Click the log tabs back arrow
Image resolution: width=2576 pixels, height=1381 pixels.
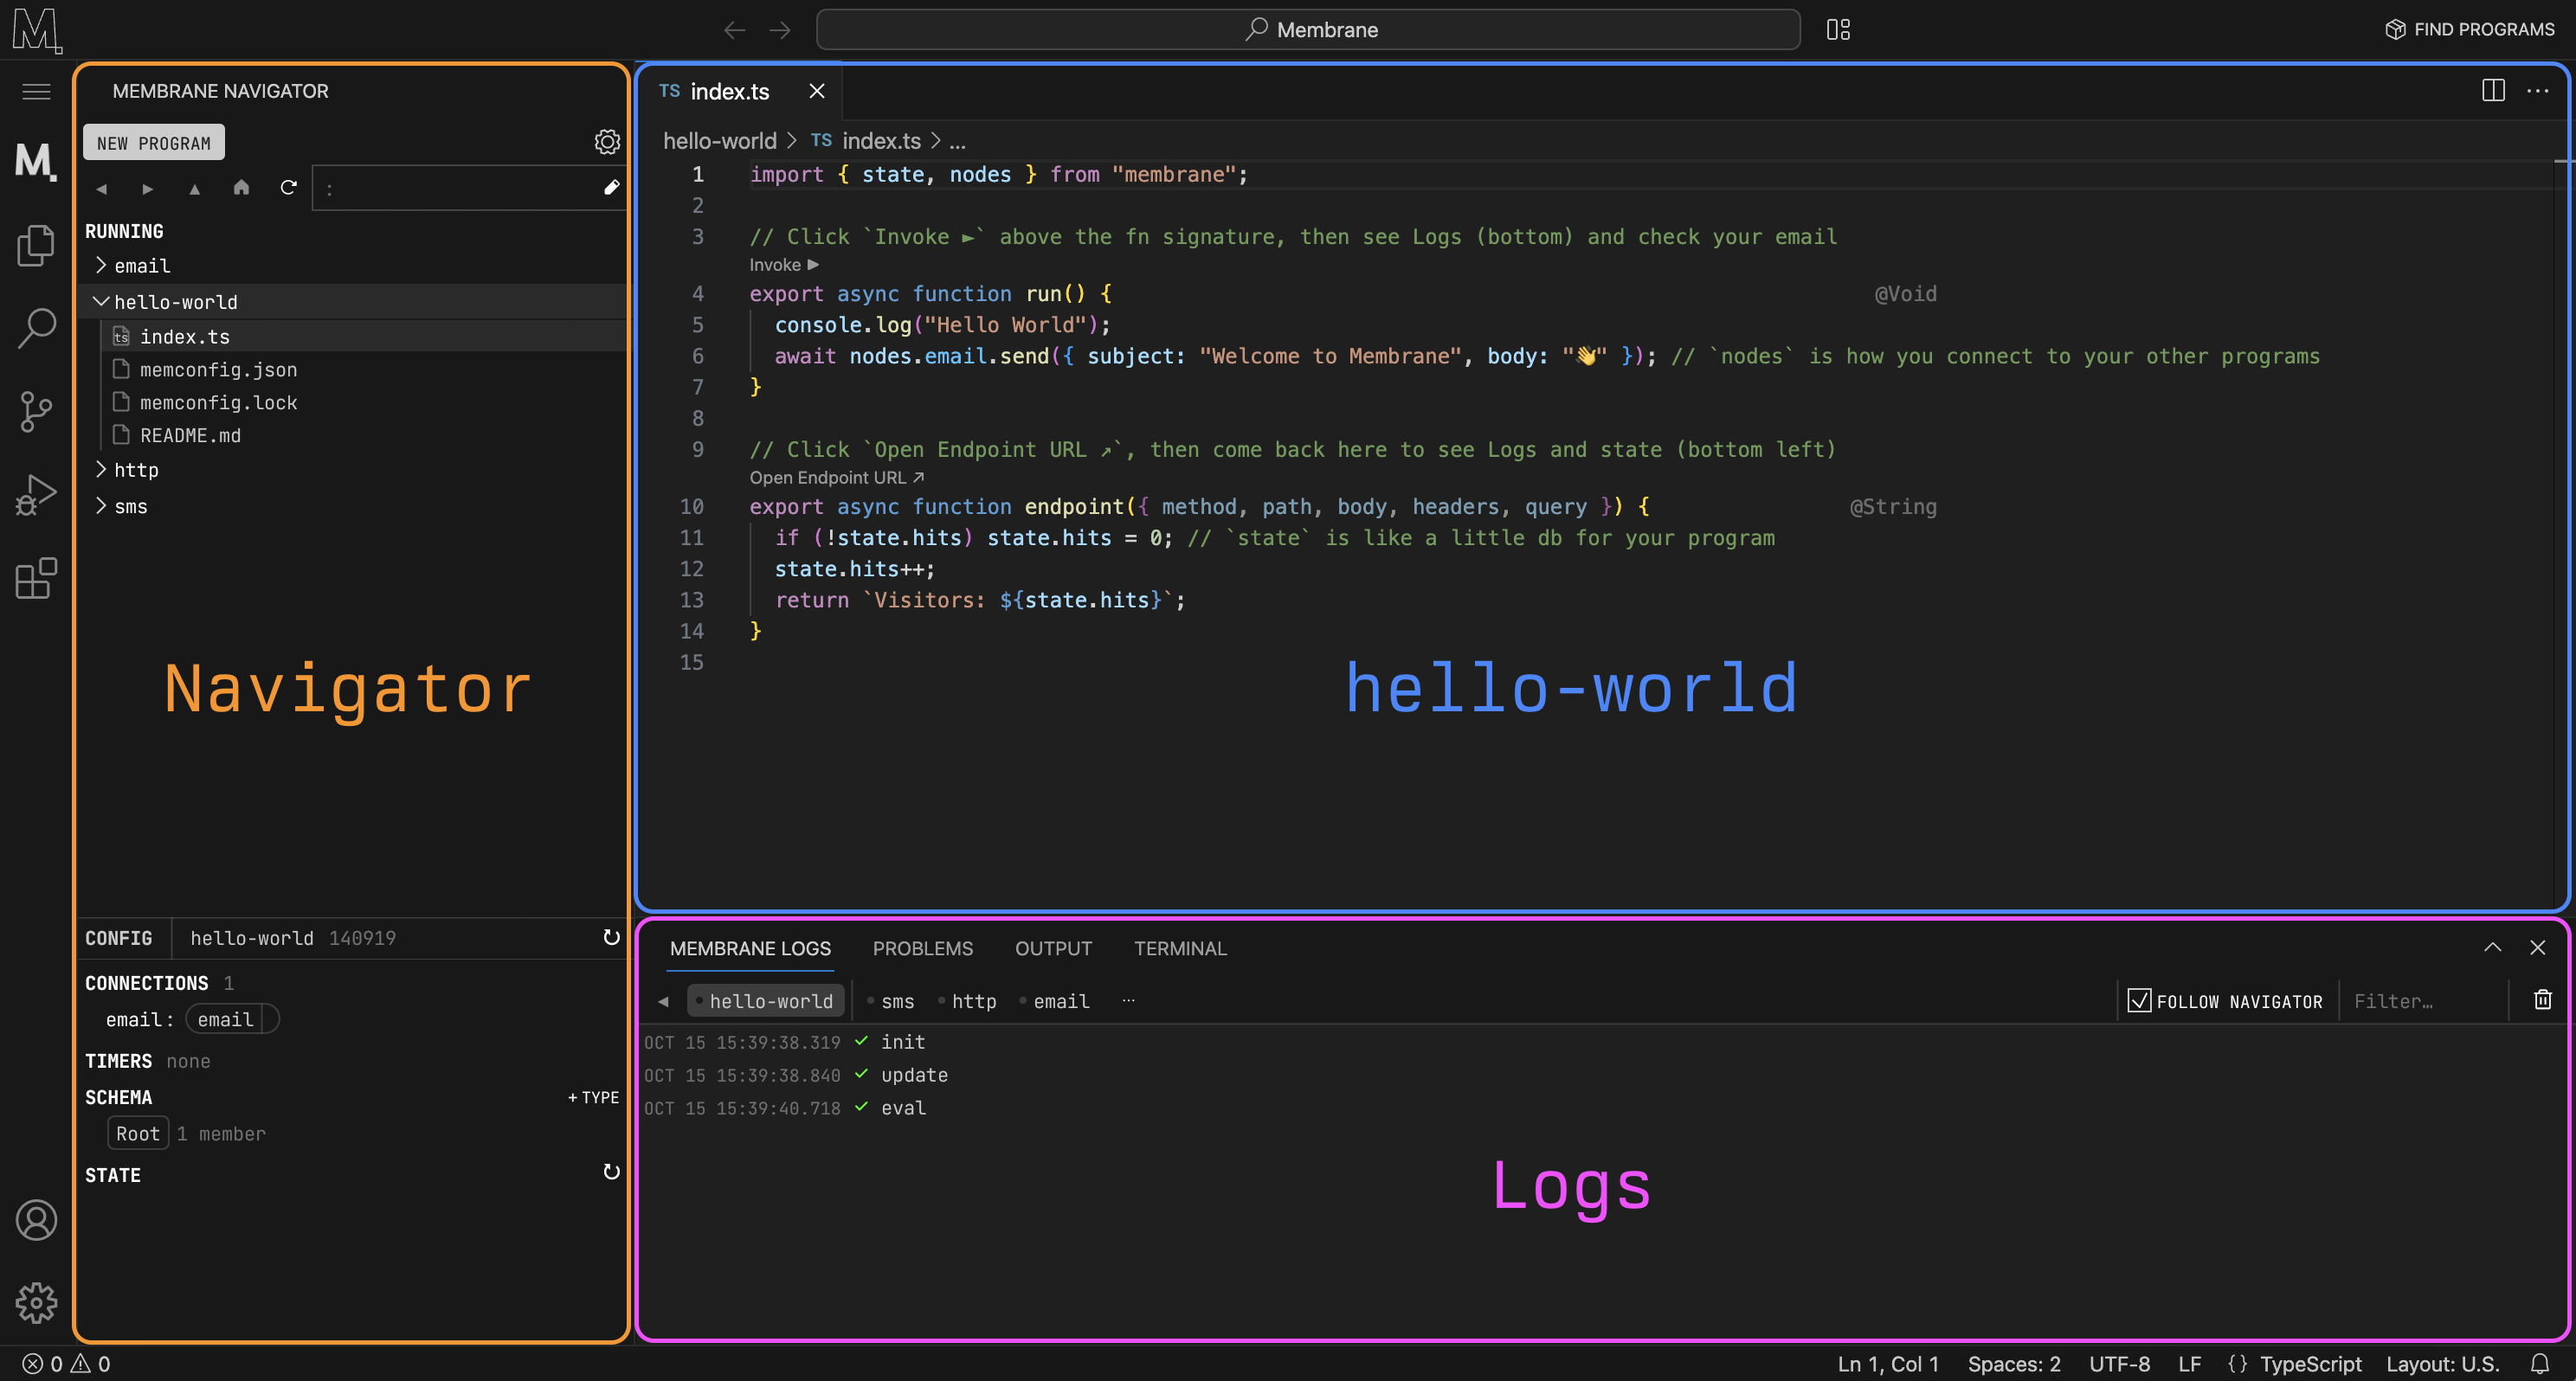pyautogui.click(x=663, y=1001)
